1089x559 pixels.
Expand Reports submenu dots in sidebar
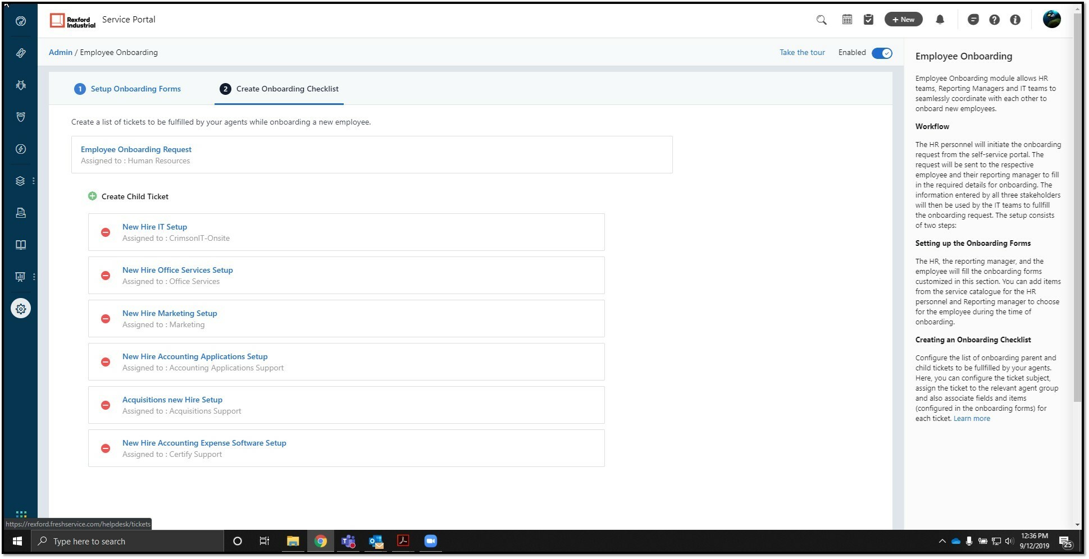pos(34,276)
